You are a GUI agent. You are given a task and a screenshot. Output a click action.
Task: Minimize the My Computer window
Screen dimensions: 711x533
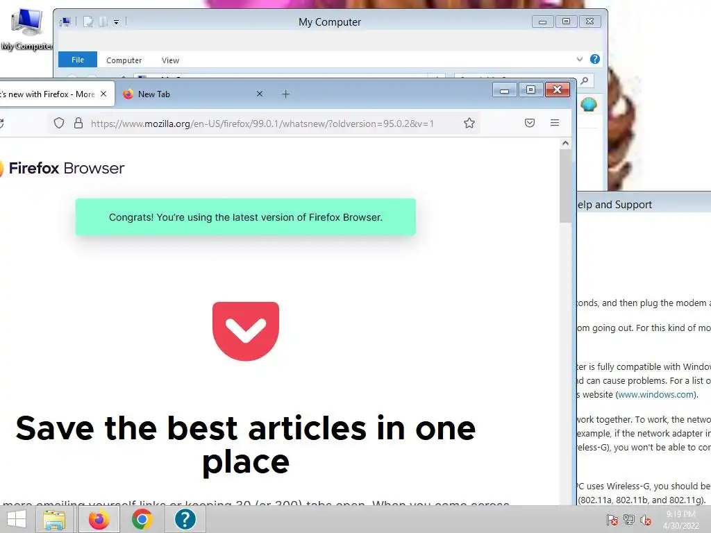tap(542, 22)
